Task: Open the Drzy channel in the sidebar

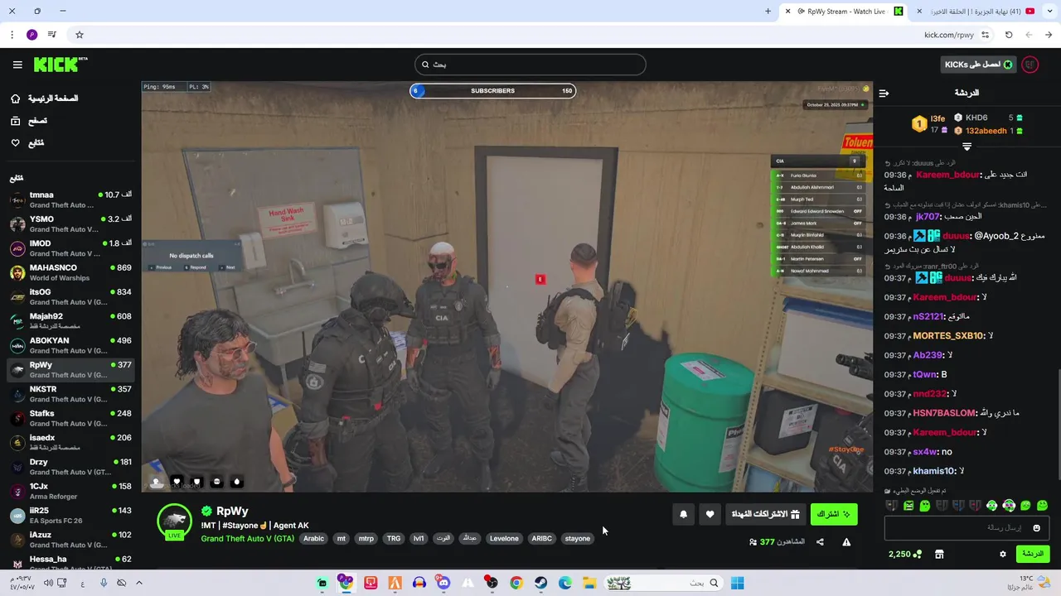Action: click(70, 467)
